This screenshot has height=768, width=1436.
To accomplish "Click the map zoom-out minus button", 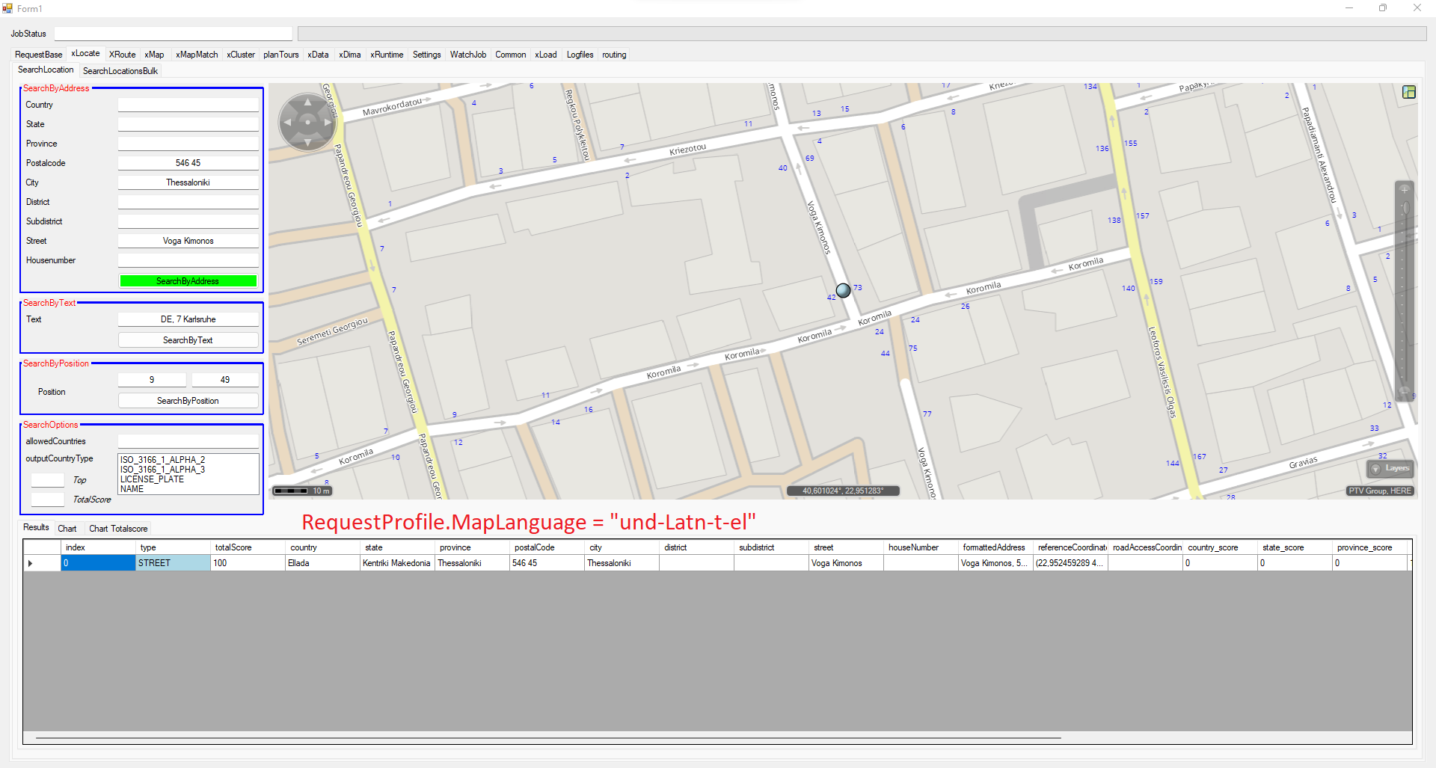I will point(1404,391).
